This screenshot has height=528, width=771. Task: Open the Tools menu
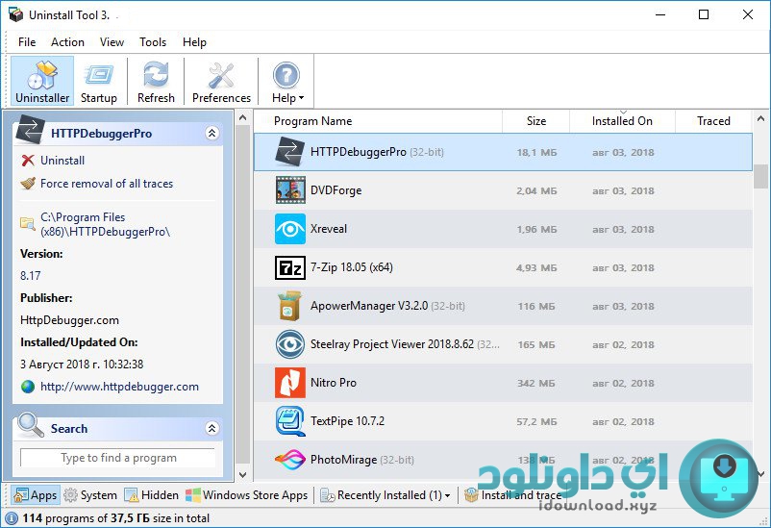tap(153, 42)
